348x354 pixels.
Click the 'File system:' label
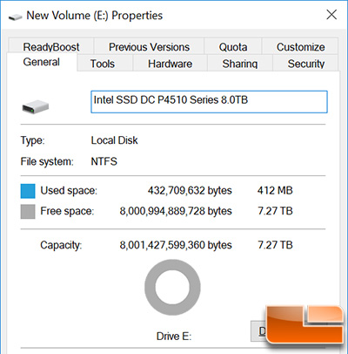point(47,161)
